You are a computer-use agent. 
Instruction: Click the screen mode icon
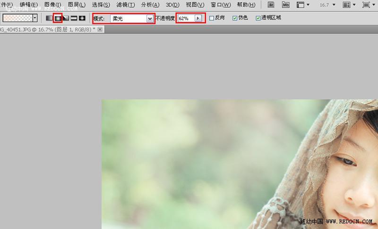366,5
